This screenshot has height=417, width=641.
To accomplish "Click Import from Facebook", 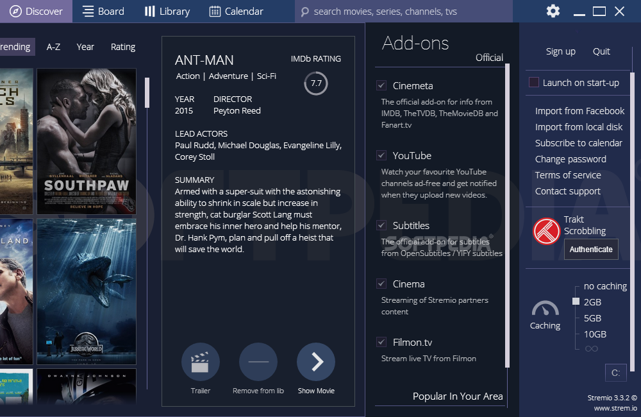I will tap(579, 111).
